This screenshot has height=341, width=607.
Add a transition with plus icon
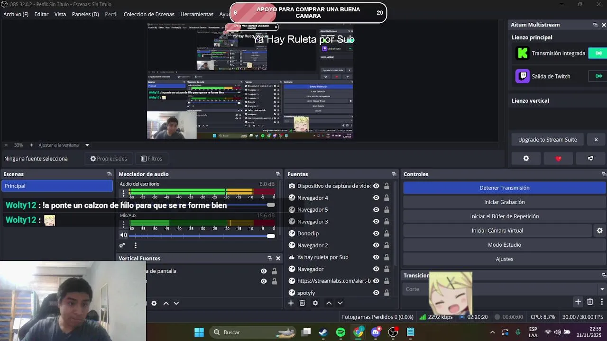coord(578,302)
